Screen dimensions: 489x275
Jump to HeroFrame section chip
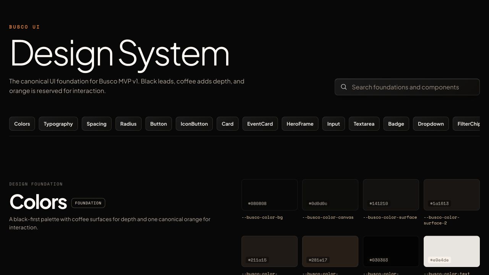click(x=300, y=124)
